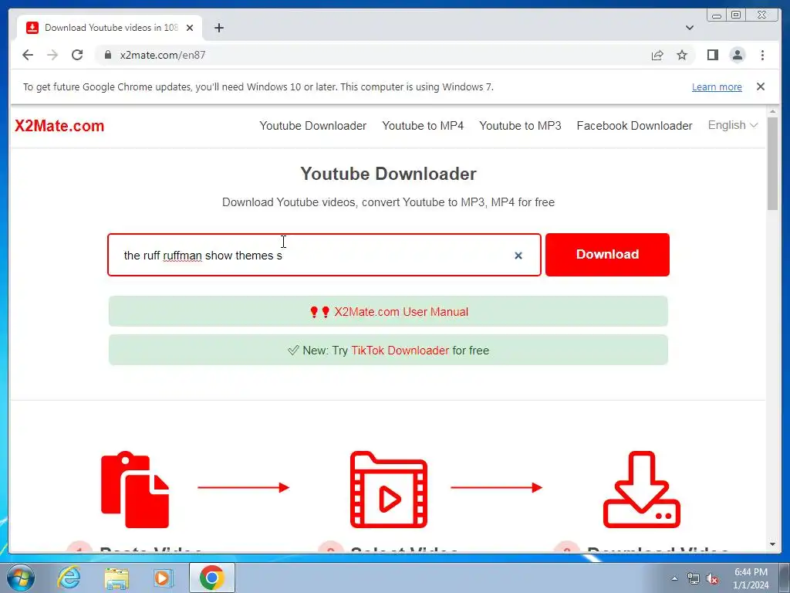Click the X2Mate.com logo
This screenshot has height=593, width=790.
click(x=59, y=126)
